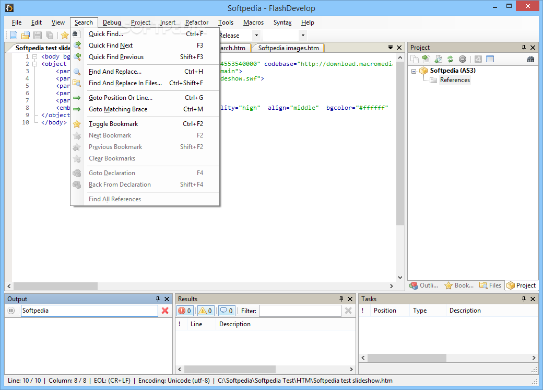Switch to the Bookmarks panel tab
Screen dimensions: 543x390
click(459, 285)
